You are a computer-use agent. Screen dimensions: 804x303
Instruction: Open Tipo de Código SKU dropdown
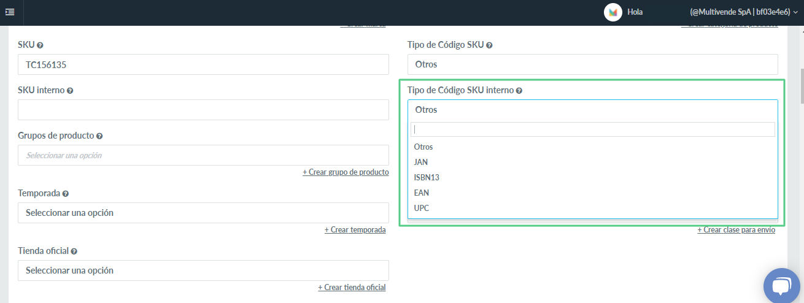click(593, 64)
